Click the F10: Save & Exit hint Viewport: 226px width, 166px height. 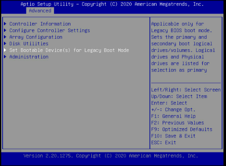[x=173, y=136]
